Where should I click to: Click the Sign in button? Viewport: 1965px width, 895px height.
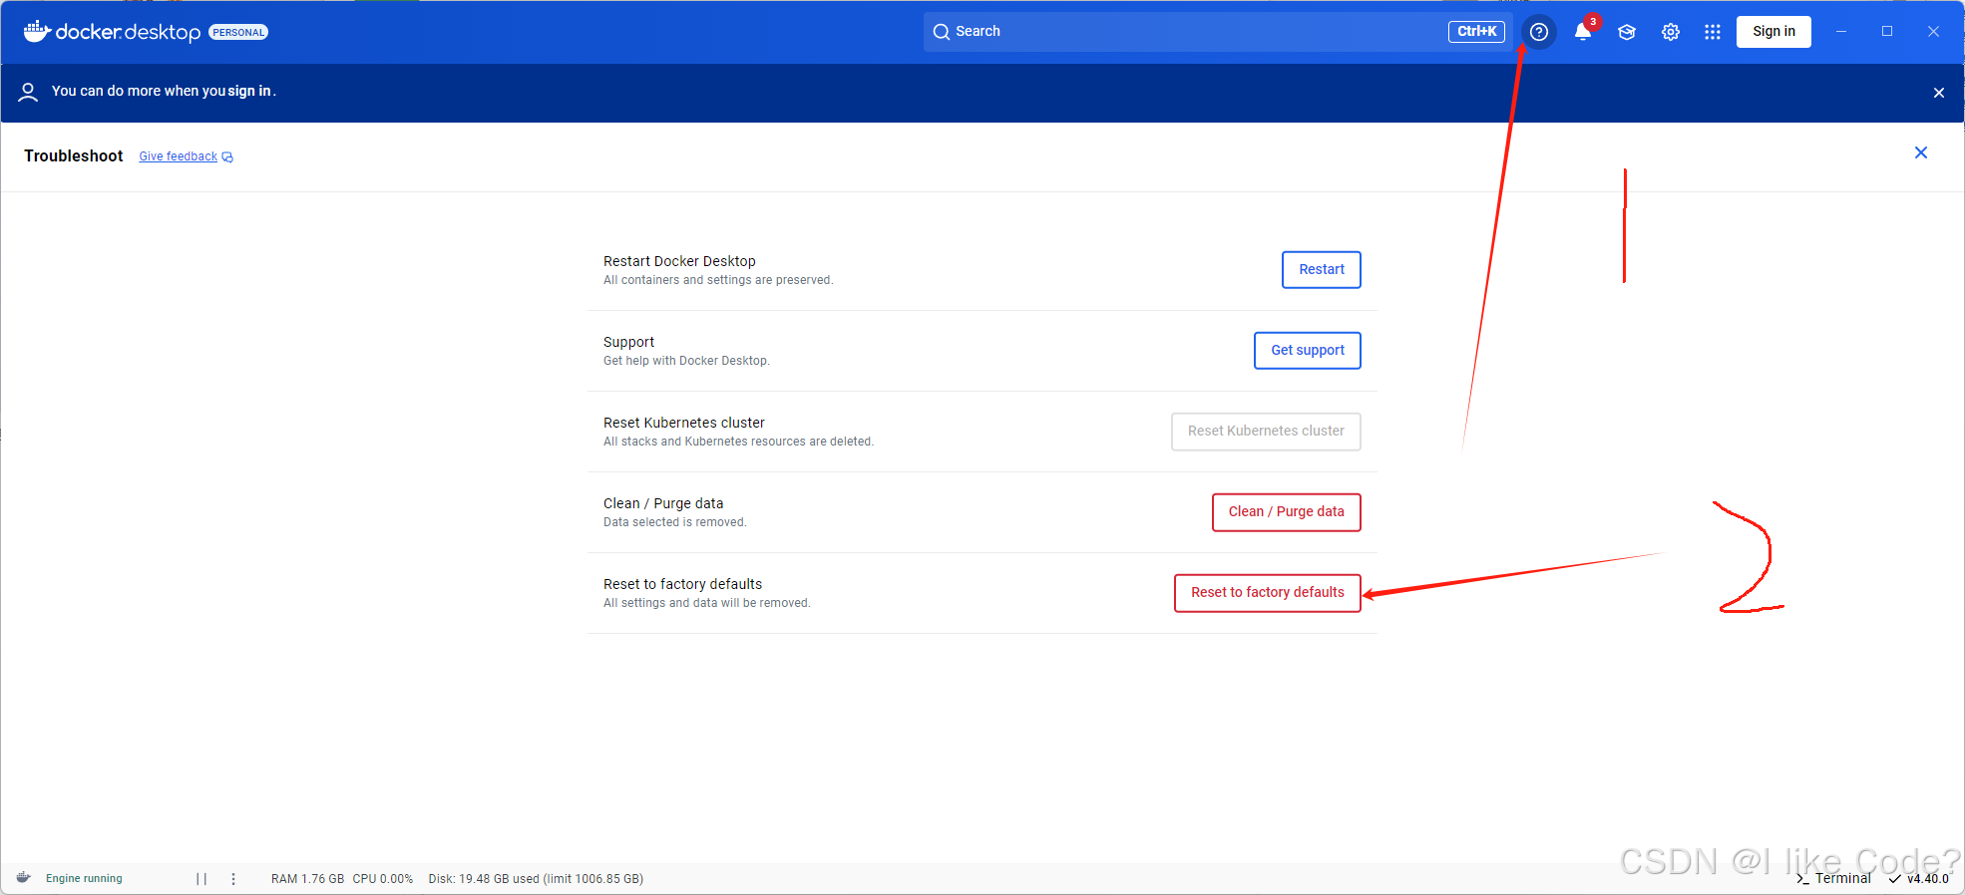1773,32
